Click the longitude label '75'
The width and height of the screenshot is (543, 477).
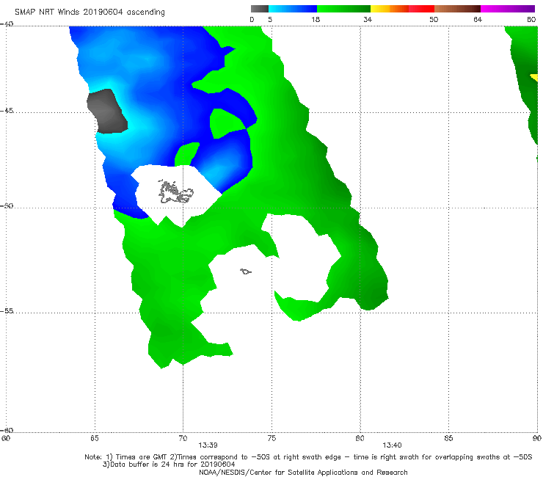coord(271,438)
